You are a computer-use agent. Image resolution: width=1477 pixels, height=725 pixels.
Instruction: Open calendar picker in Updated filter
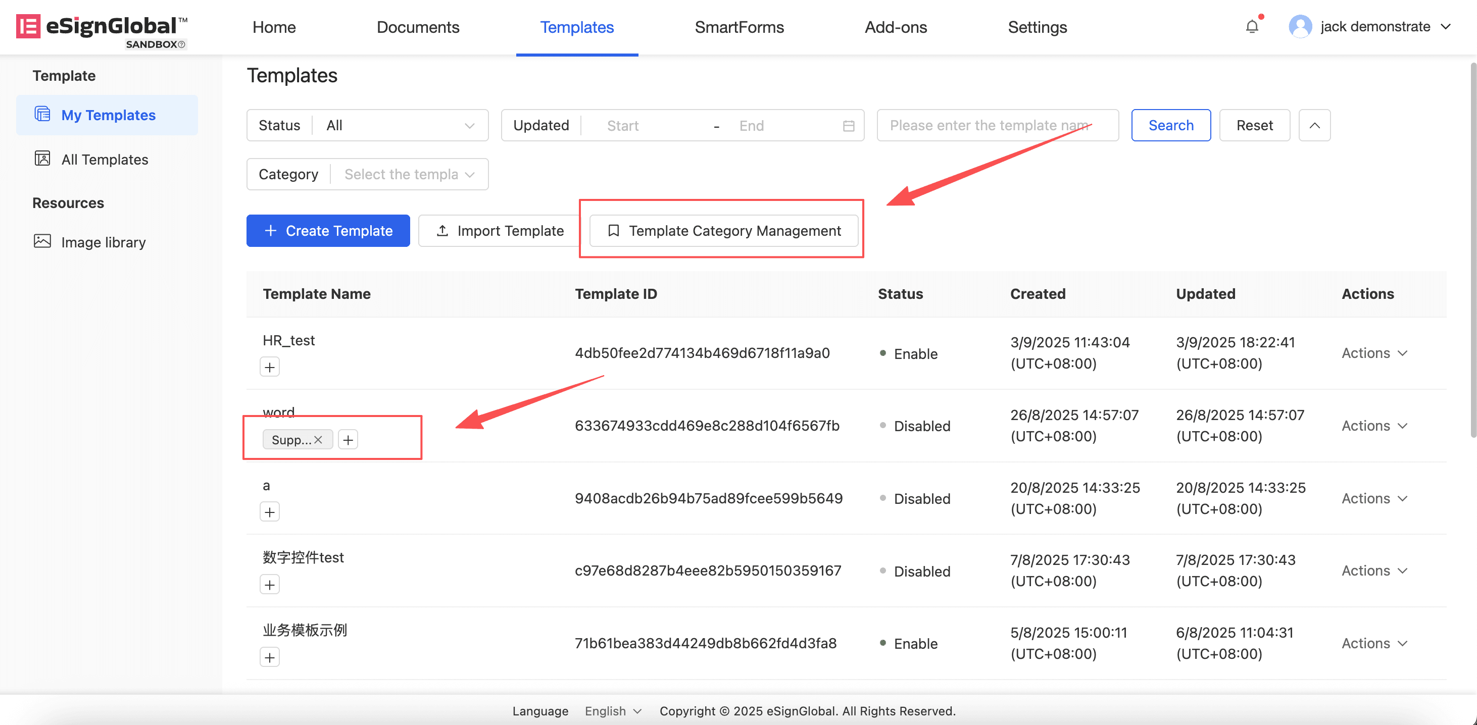(x=849, y=126)
